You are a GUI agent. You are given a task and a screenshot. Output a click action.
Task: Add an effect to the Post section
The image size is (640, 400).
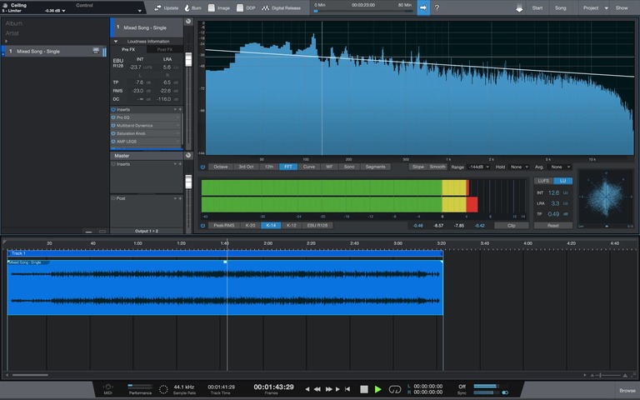180,198
